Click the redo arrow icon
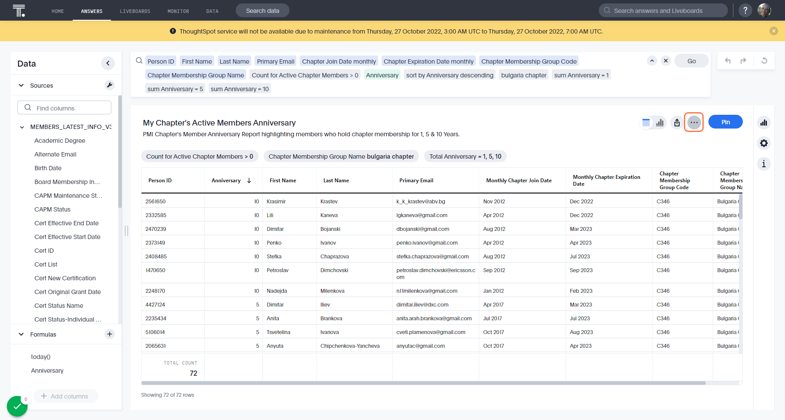 [x=743, y=61]
